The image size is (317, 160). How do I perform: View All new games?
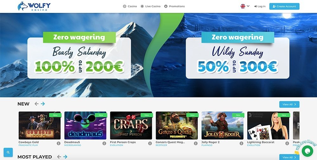pos(289,104)
